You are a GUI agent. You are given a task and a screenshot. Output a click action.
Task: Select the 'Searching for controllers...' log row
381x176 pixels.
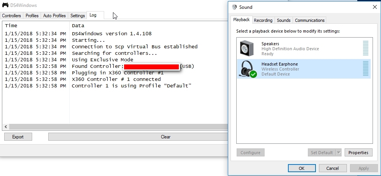tap(115, 53)
